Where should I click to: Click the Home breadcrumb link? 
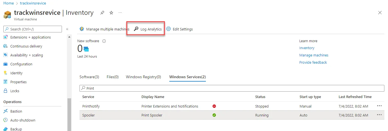tap(8, 3)
